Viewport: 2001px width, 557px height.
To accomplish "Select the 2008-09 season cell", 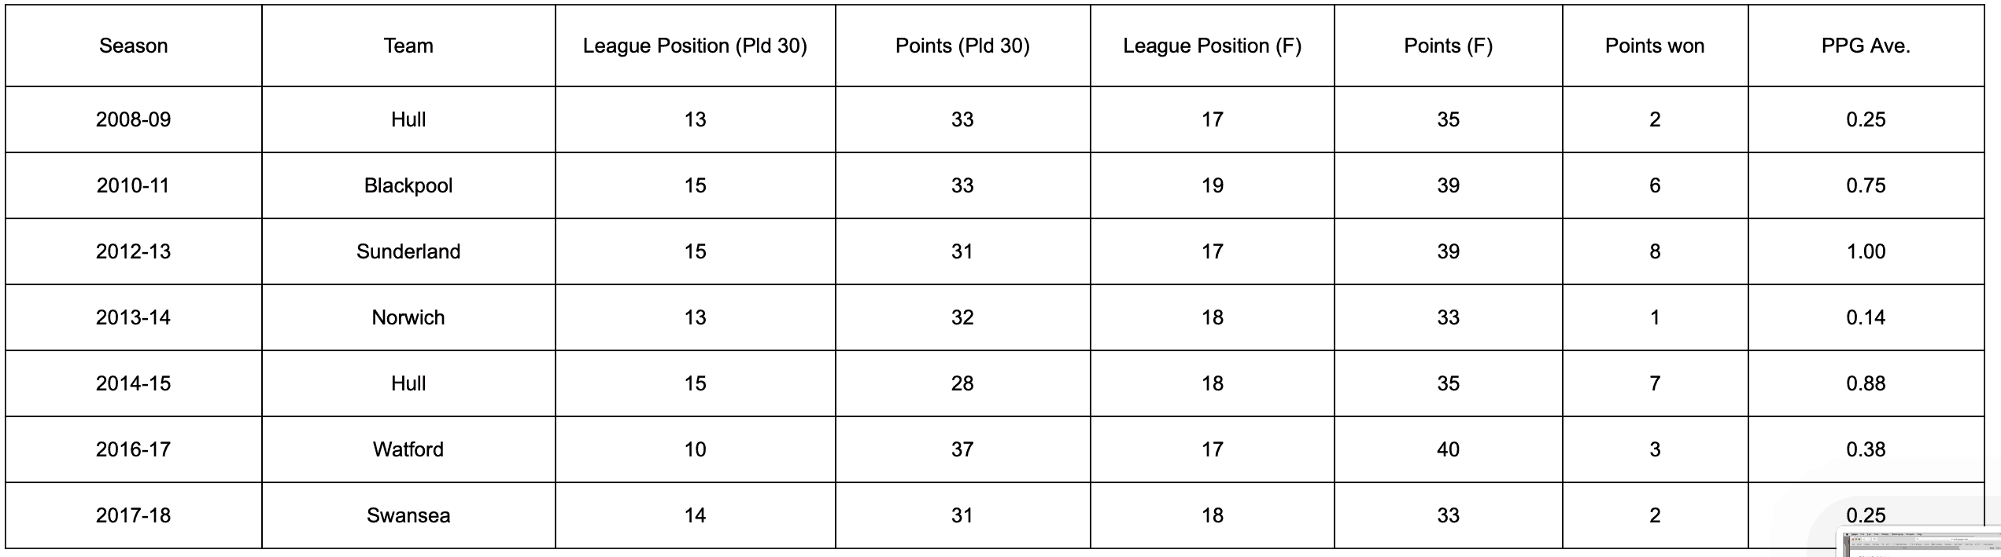I will click(x=133, y=119).
